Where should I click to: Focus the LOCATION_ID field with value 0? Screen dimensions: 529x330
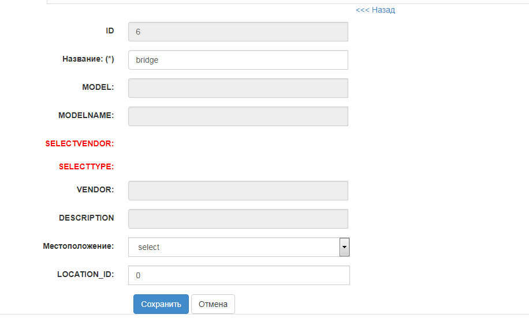(239, 275)
